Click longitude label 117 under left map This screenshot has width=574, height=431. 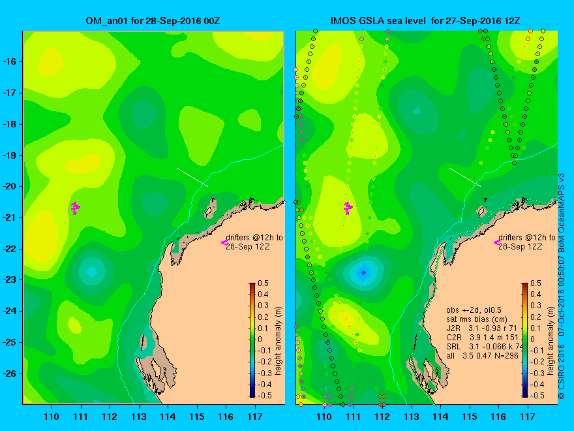[255, 417]
